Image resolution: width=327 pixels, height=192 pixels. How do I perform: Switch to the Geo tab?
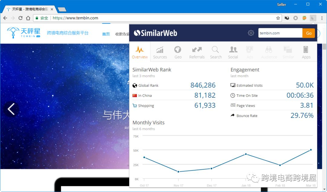(x=178, y=52)
